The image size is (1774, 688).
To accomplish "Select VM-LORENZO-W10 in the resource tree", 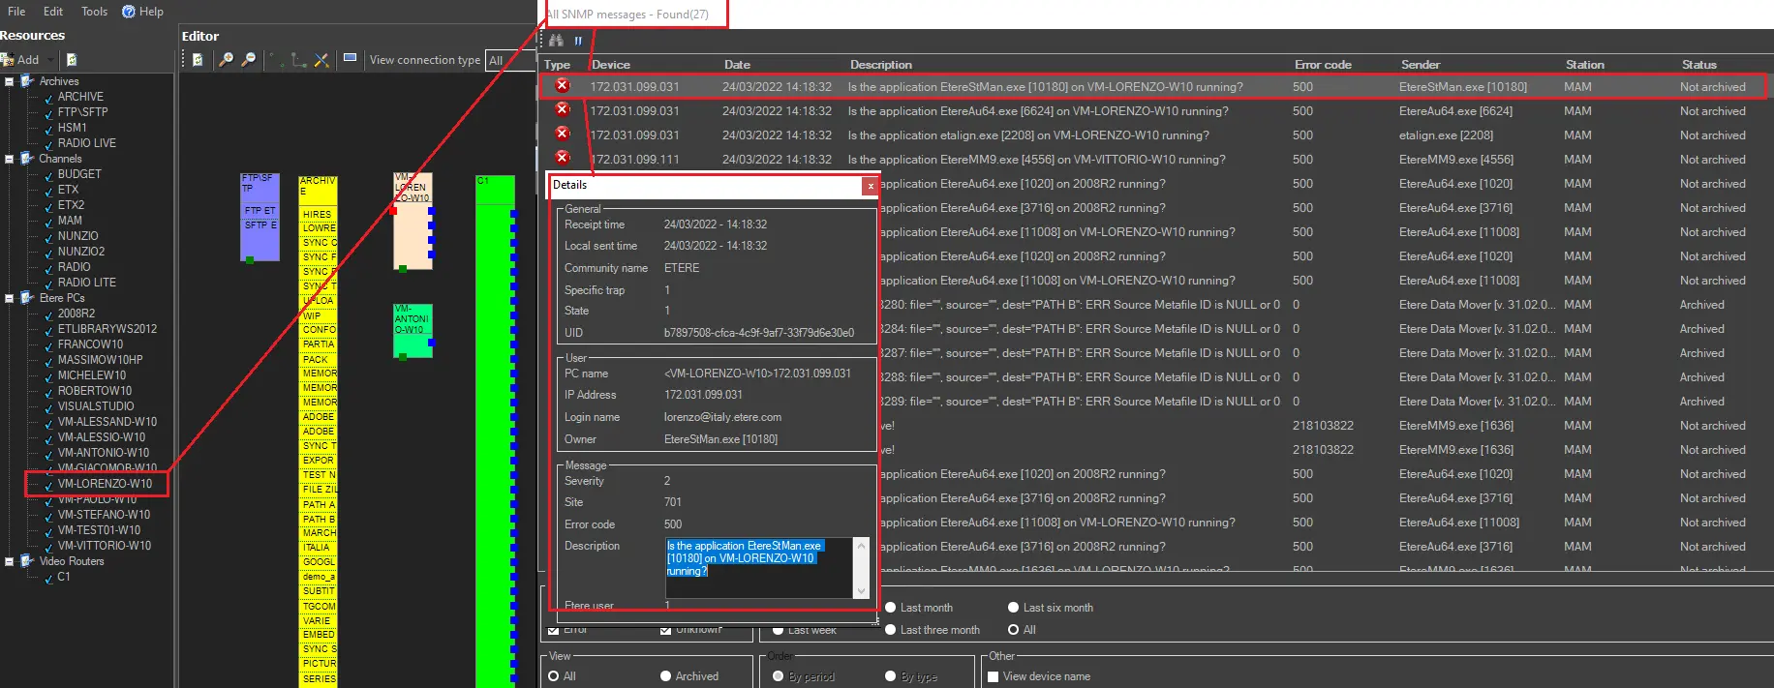I will 105,484.
